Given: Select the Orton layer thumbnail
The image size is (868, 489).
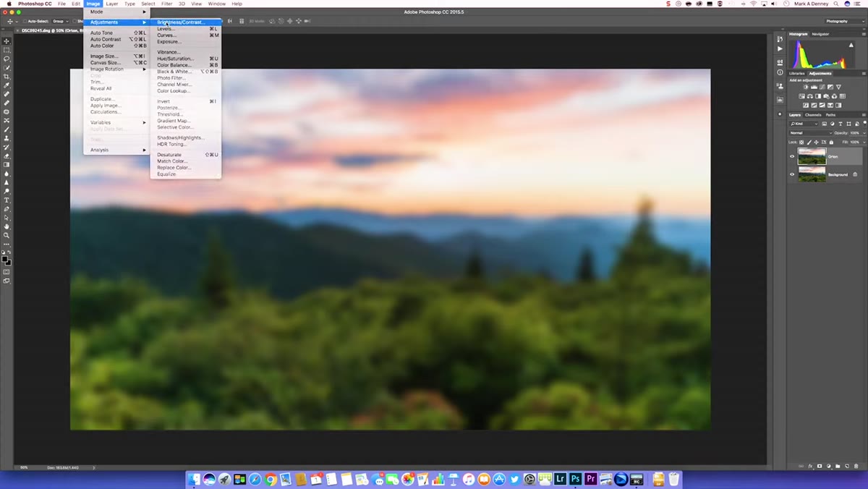Looking at the screenshot, I should [812, 156].
